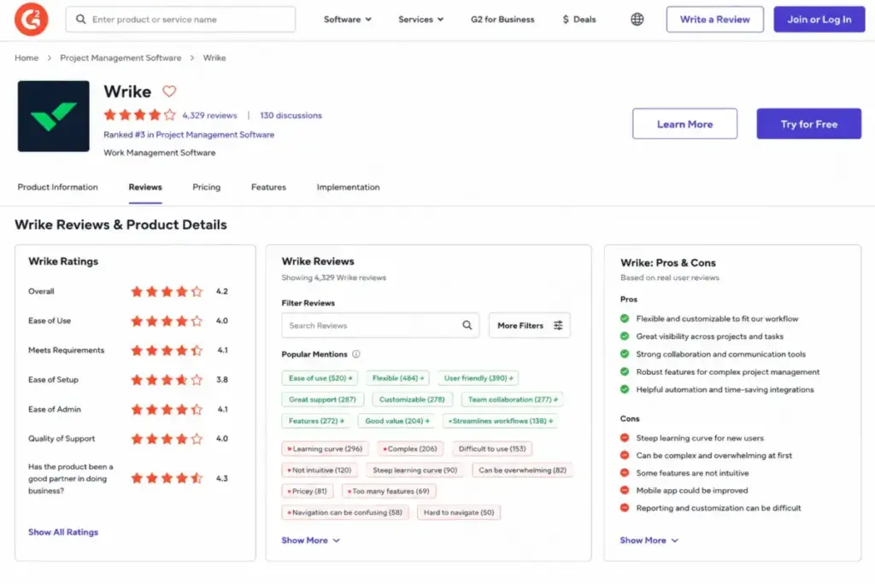Toggle the Good value (204) tag
Viewport: 875px width, 584px height.
pos(396,421)
